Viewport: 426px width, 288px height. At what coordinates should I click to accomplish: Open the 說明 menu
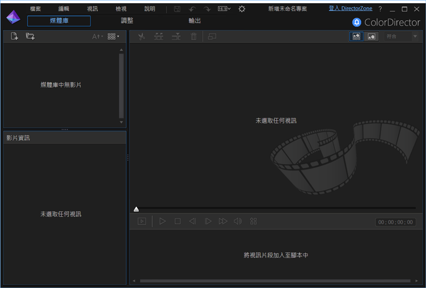pyautogui.click(x=150, y=9)
